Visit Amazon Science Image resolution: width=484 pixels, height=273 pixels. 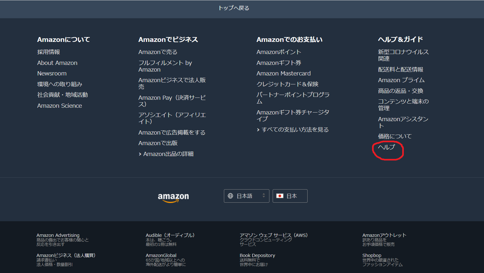[60, 106]
